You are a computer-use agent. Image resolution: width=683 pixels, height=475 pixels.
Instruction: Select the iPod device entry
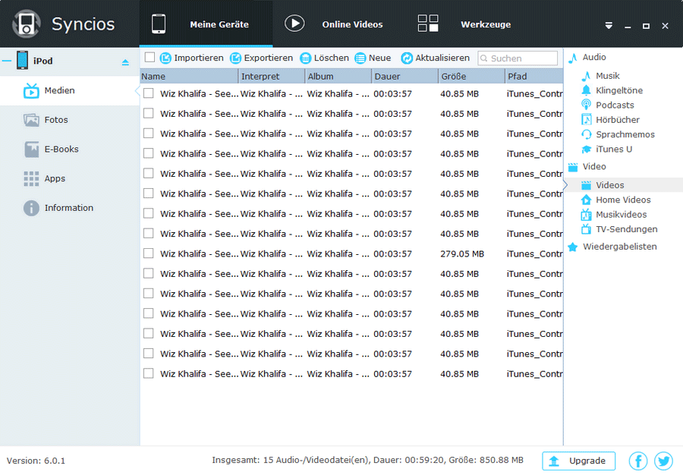[x=42, y=61]
